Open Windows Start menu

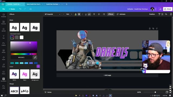[2, 96]
